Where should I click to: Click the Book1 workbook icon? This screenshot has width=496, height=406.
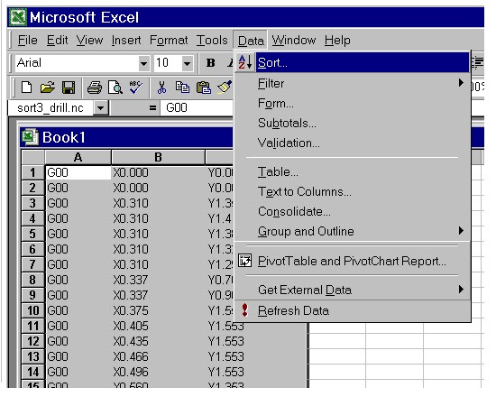(30, 137)
